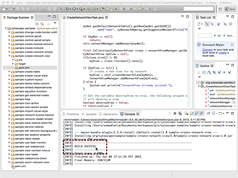Open the Java perspective button
This screenshot has height=178, width=238.
click(229, 9)
